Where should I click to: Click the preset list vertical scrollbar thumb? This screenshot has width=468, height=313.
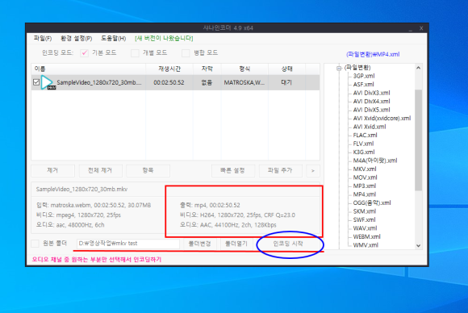point(419,140)
